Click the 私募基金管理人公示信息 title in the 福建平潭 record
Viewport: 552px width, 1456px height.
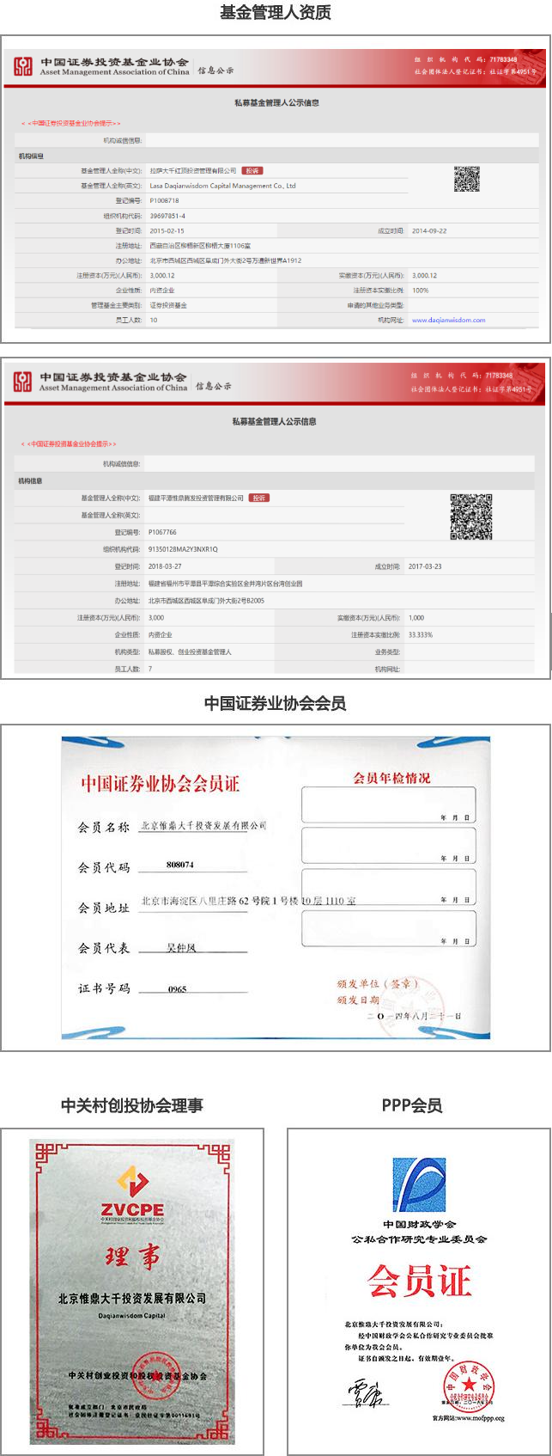275,421
